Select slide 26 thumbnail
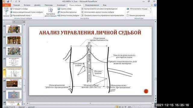 (14, 84)
